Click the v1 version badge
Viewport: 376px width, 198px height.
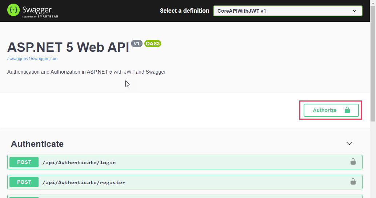coord(137,44)
